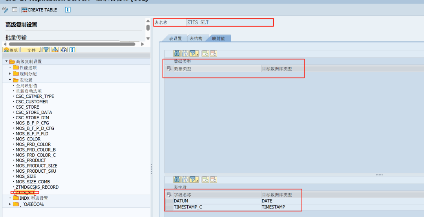Select CSC_CUSTOMER table in tree
This screenshot has height=217, width=424.
(x=32, y=102)
